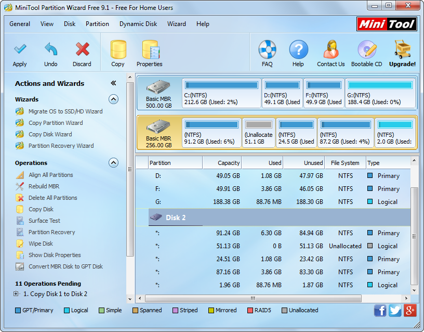Click the MiniTool logo

pos(387,24)
